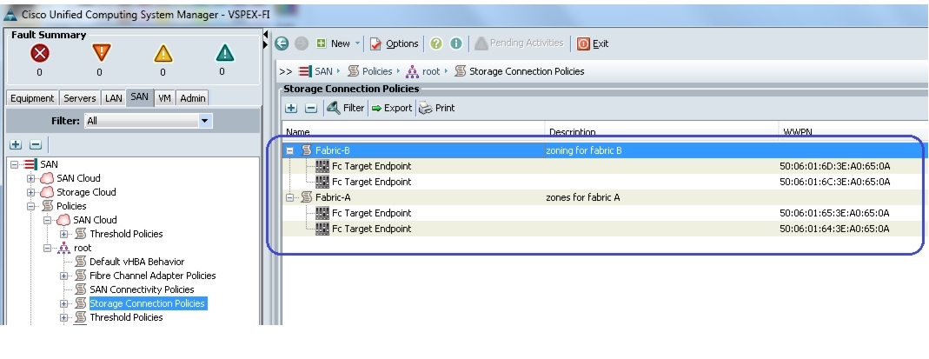Collapse all nodes in navigation tree

point(36,144)
